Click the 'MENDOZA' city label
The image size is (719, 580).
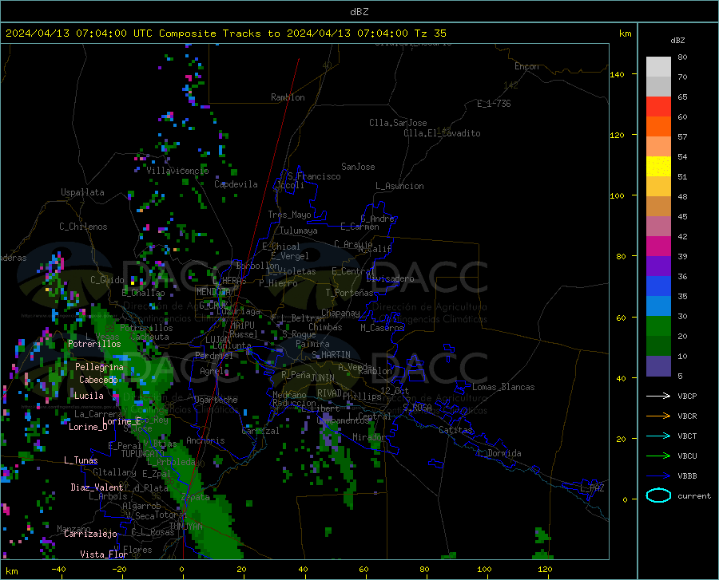[213, 292]
